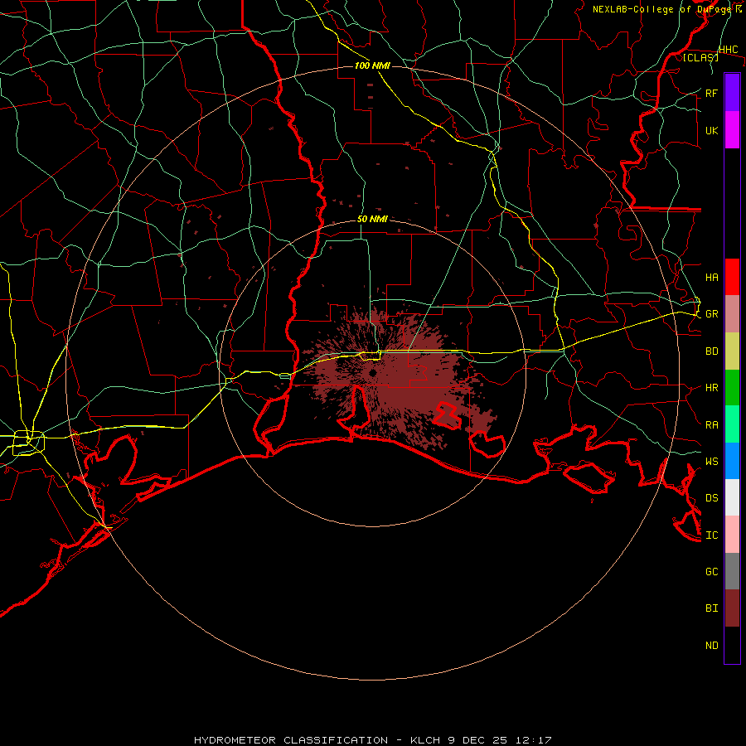Click the 100 NMI range ring label
746x746 pixels.
372,65
